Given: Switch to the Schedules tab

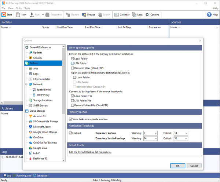Looking at the screenshot, I should tap(41, 175).
